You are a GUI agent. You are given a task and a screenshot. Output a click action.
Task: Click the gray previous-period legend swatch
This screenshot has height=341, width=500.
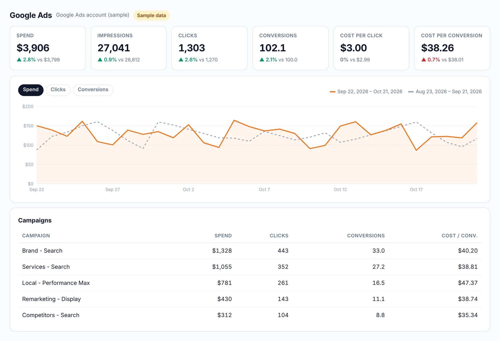point(411,92)
